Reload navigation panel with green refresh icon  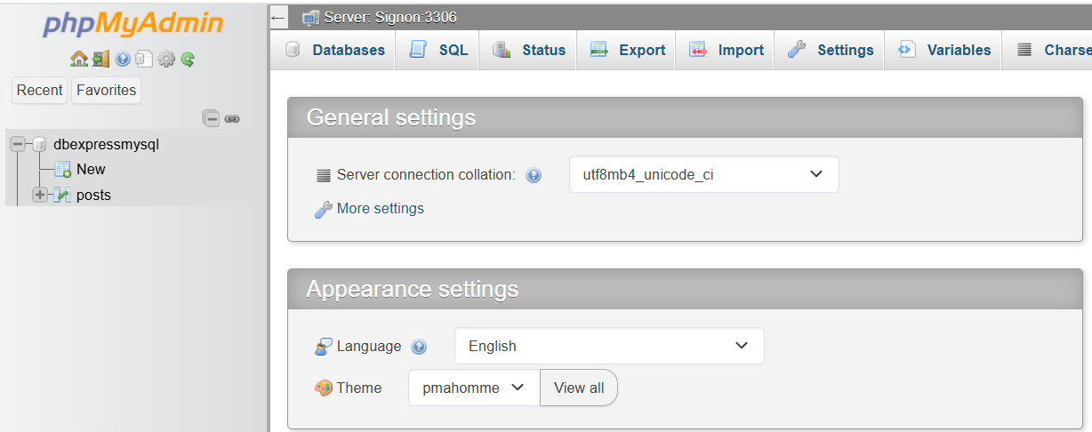click(x=188, y=60)
